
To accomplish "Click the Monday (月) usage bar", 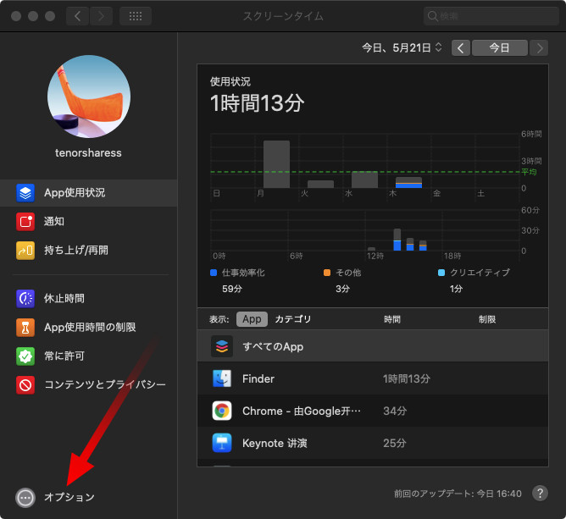I will (276, 164).
